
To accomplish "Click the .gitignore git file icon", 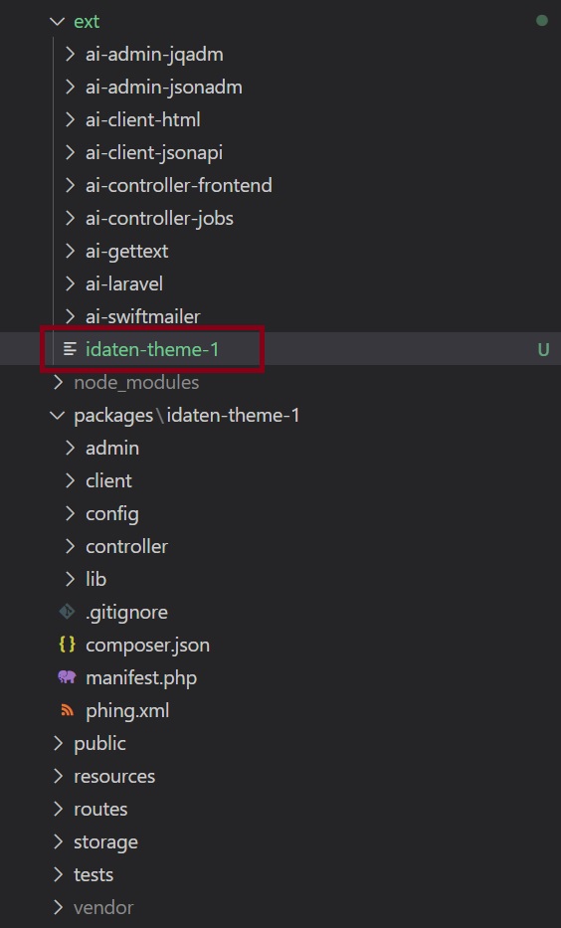I will (67, 612).
